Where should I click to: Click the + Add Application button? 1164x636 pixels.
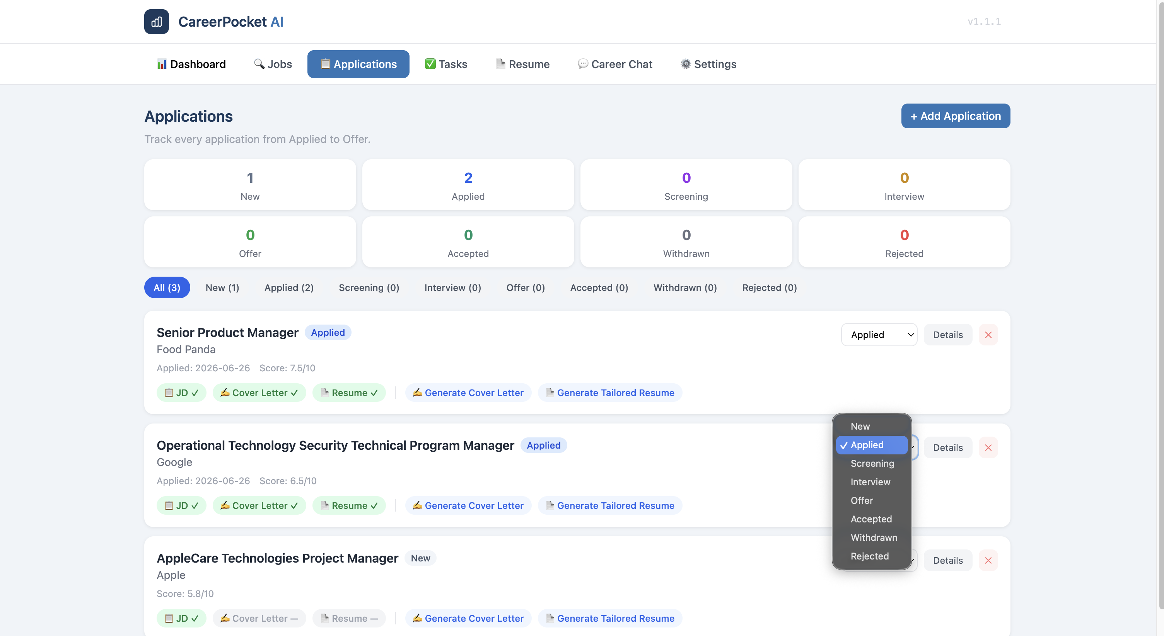click(x=956, y=116)
